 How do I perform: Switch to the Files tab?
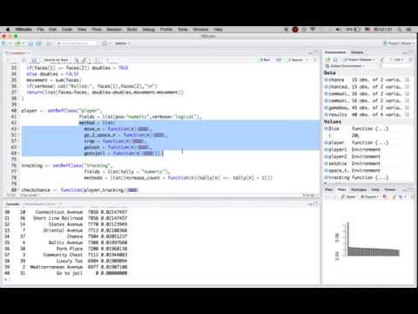click(329, 189)
